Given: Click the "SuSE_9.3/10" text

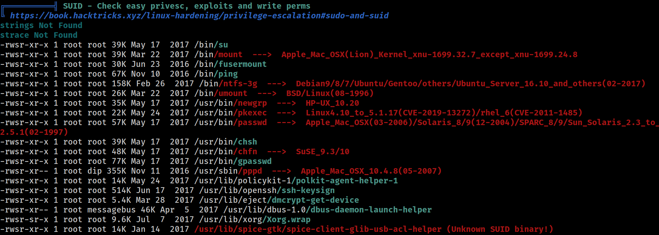Looking at the screenshot, I should point(323,151).
